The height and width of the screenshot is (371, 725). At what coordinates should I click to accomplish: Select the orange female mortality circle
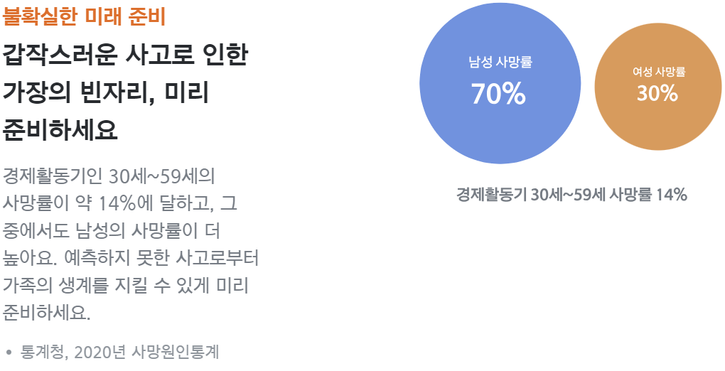tap(658, 87)
